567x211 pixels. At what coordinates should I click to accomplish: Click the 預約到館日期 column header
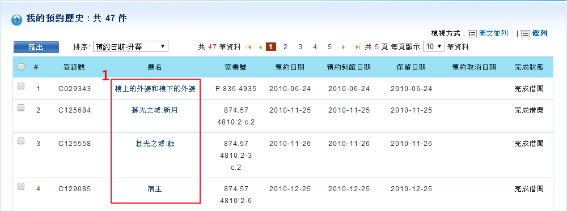click(349, 67)
